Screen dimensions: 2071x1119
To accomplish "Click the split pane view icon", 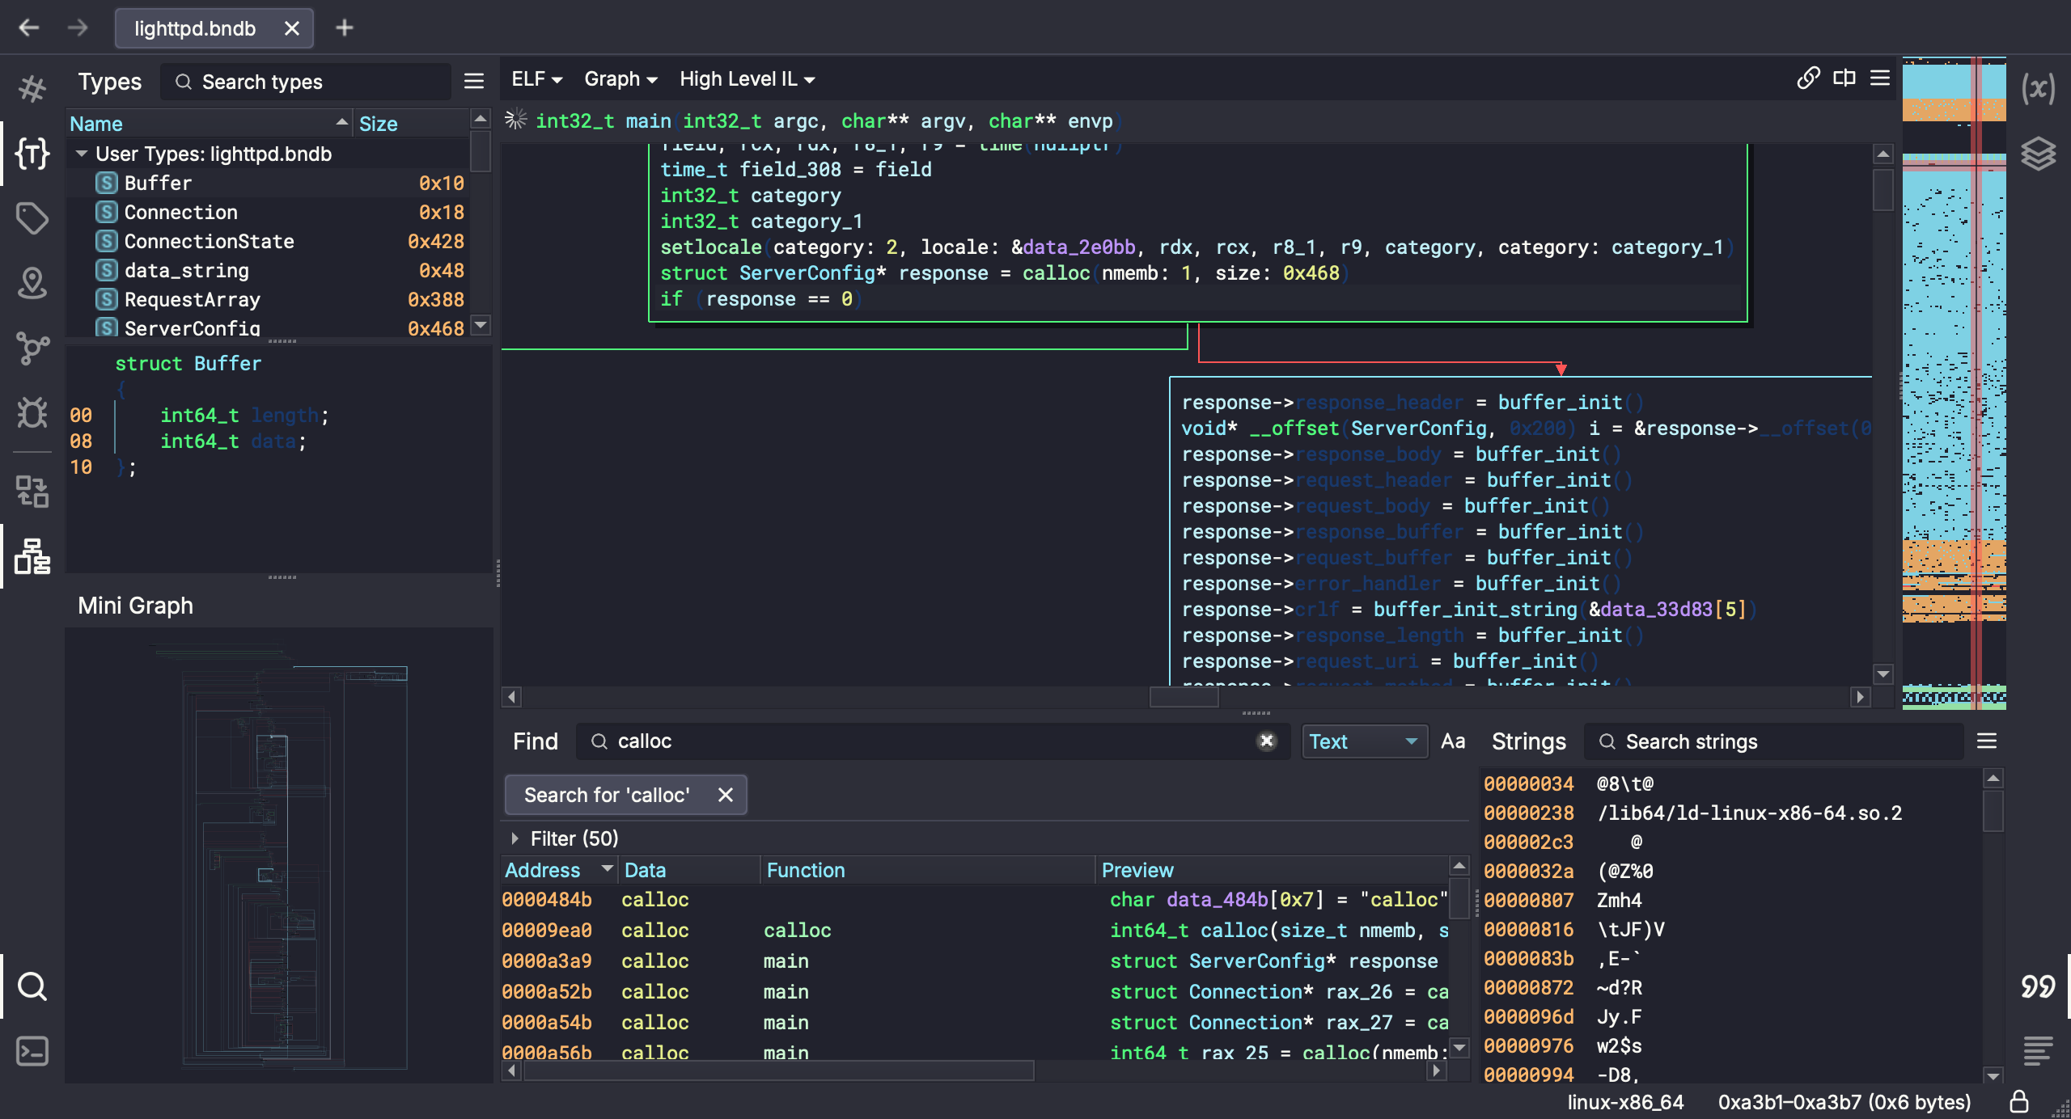I will click(1844, 78).
